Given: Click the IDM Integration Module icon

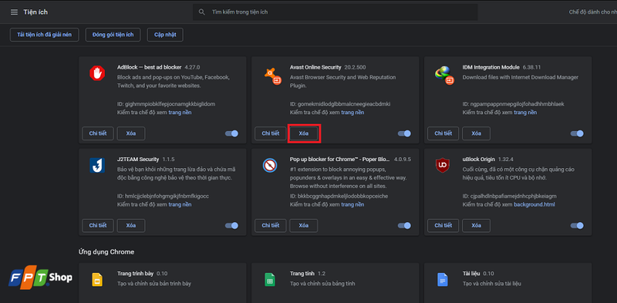Looking at the screenshot, I should tap(445, 76).
